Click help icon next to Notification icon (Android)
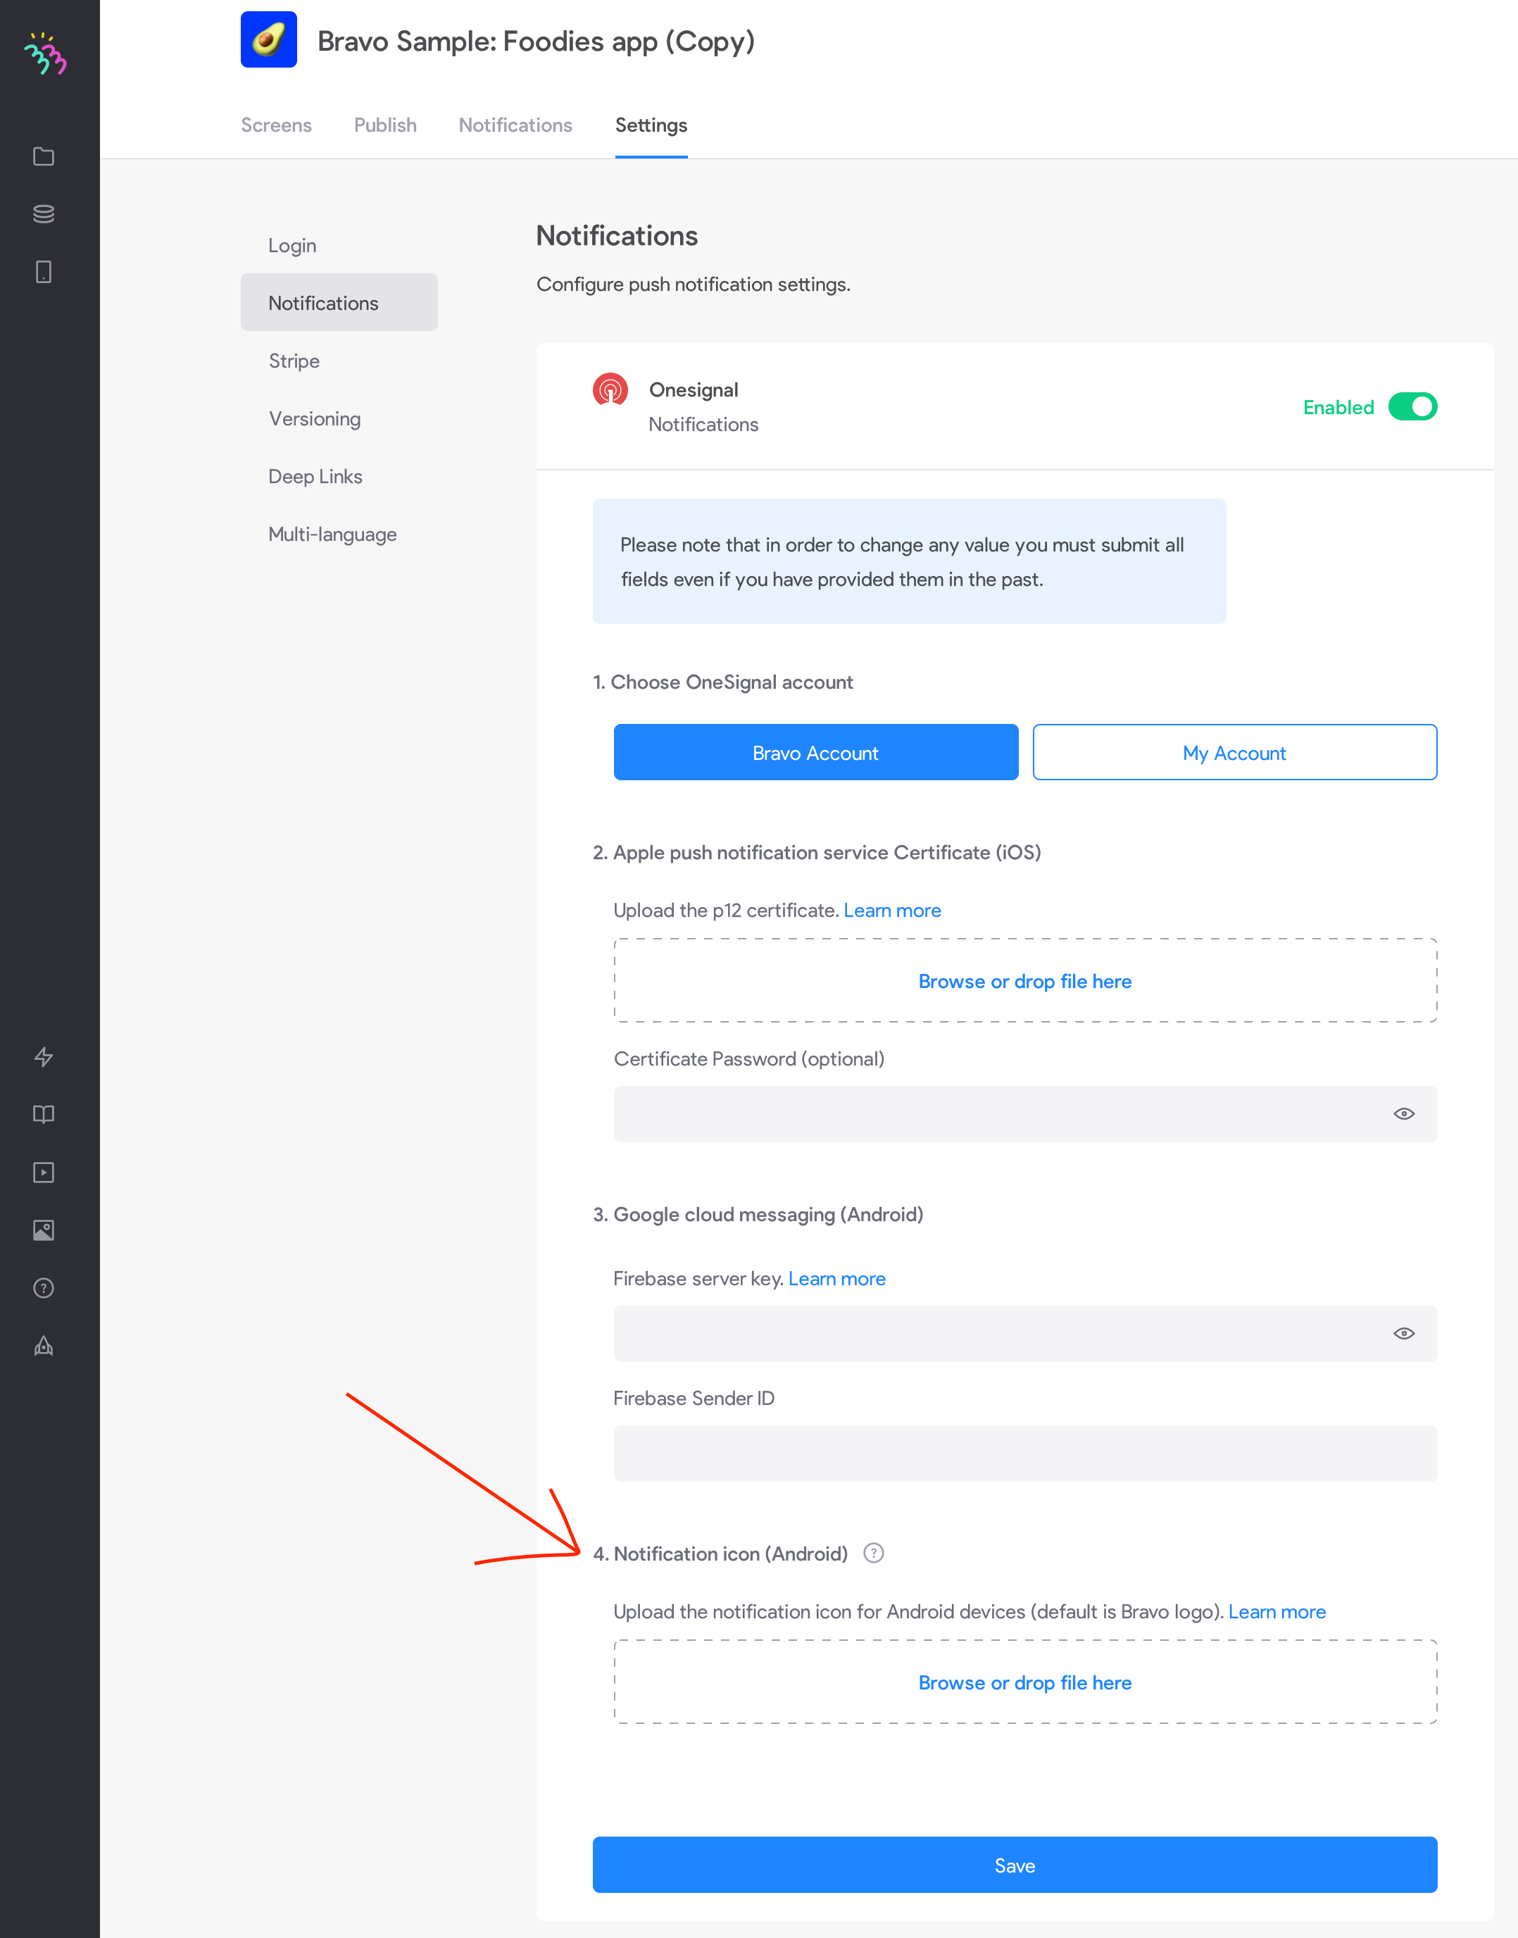The width and height of the screenshot is (1518, 1938). 874,1553
